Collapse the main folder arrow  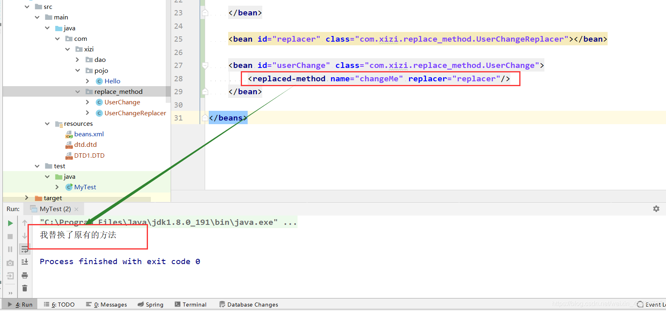click(37, 17)
